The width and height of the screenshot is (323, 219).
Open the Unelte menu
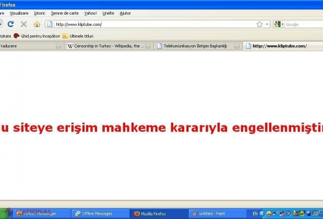(108, 12)
